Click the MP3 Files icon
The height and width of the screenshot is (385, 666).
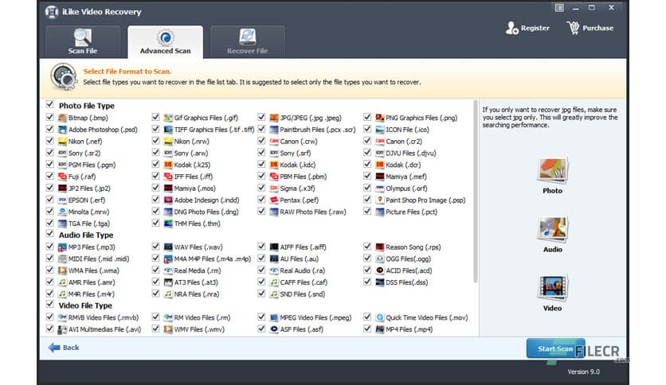62,247
